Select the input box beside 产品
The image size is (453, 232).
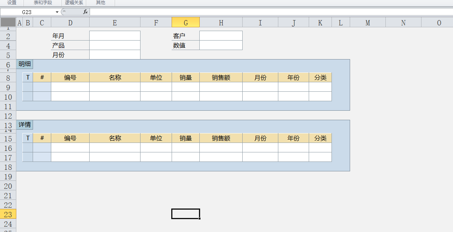click(115, 45)
